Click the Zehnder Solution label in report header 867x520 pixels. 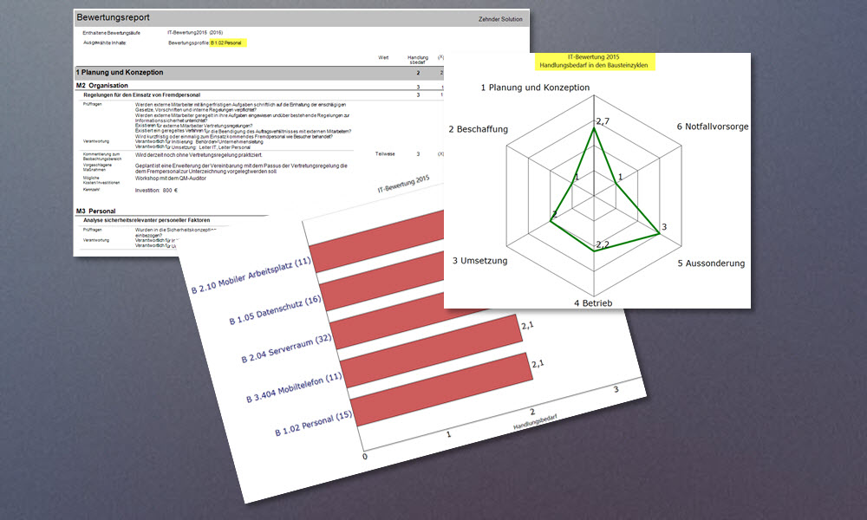click(x=500, y=18)
